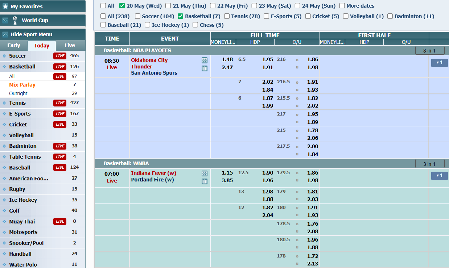
Task: Collapse menu via Hide Sport Menu arrow
Action: (5, 34)
